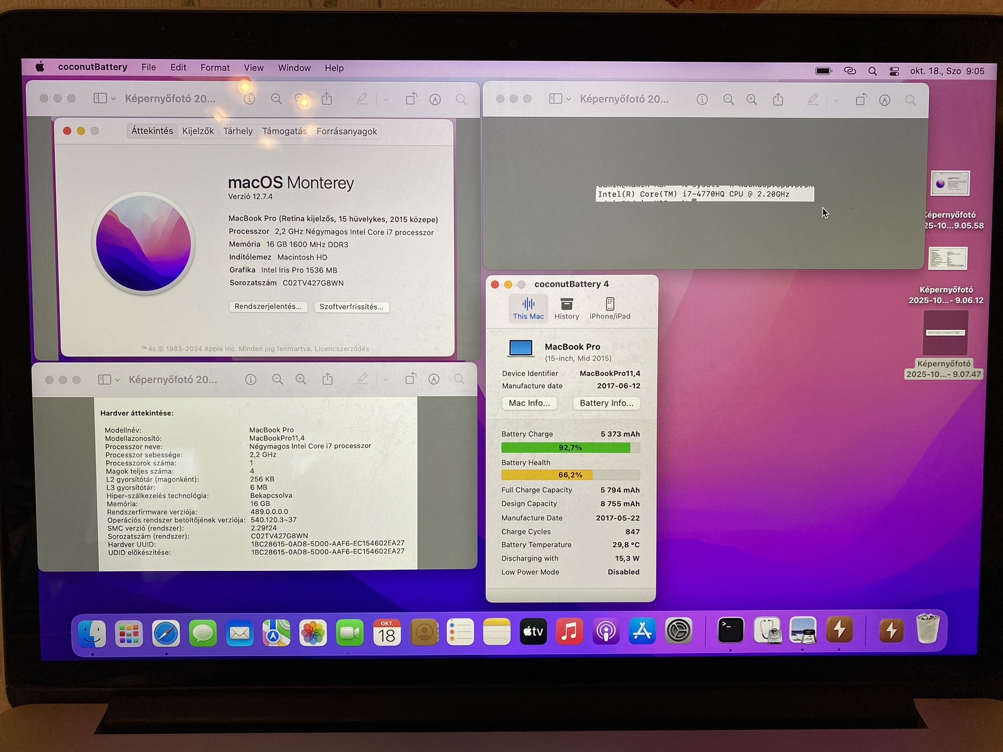
Task: Click the Charge Cycles value 847
Action: pyautogui.click(x=632, y=532)
